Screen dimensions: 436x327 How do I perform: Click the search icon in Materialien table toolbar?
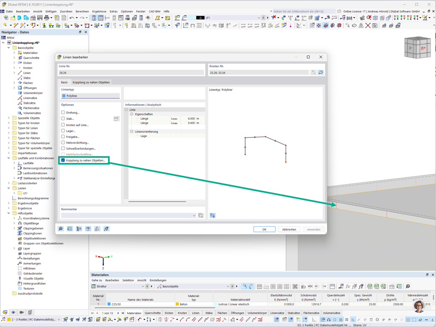[x=407, y=286]
